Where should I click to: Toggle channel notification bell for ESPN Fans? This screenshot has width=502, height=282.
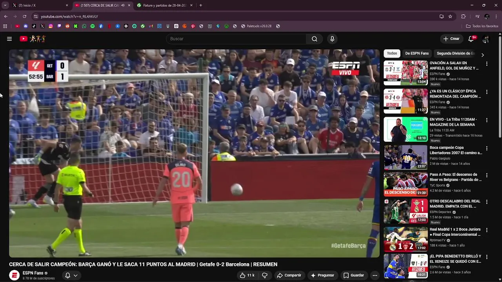point(67,275)
